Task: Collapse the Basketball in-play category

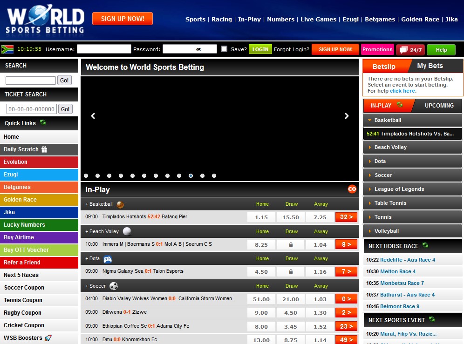Action: click(x=412, y=120)
